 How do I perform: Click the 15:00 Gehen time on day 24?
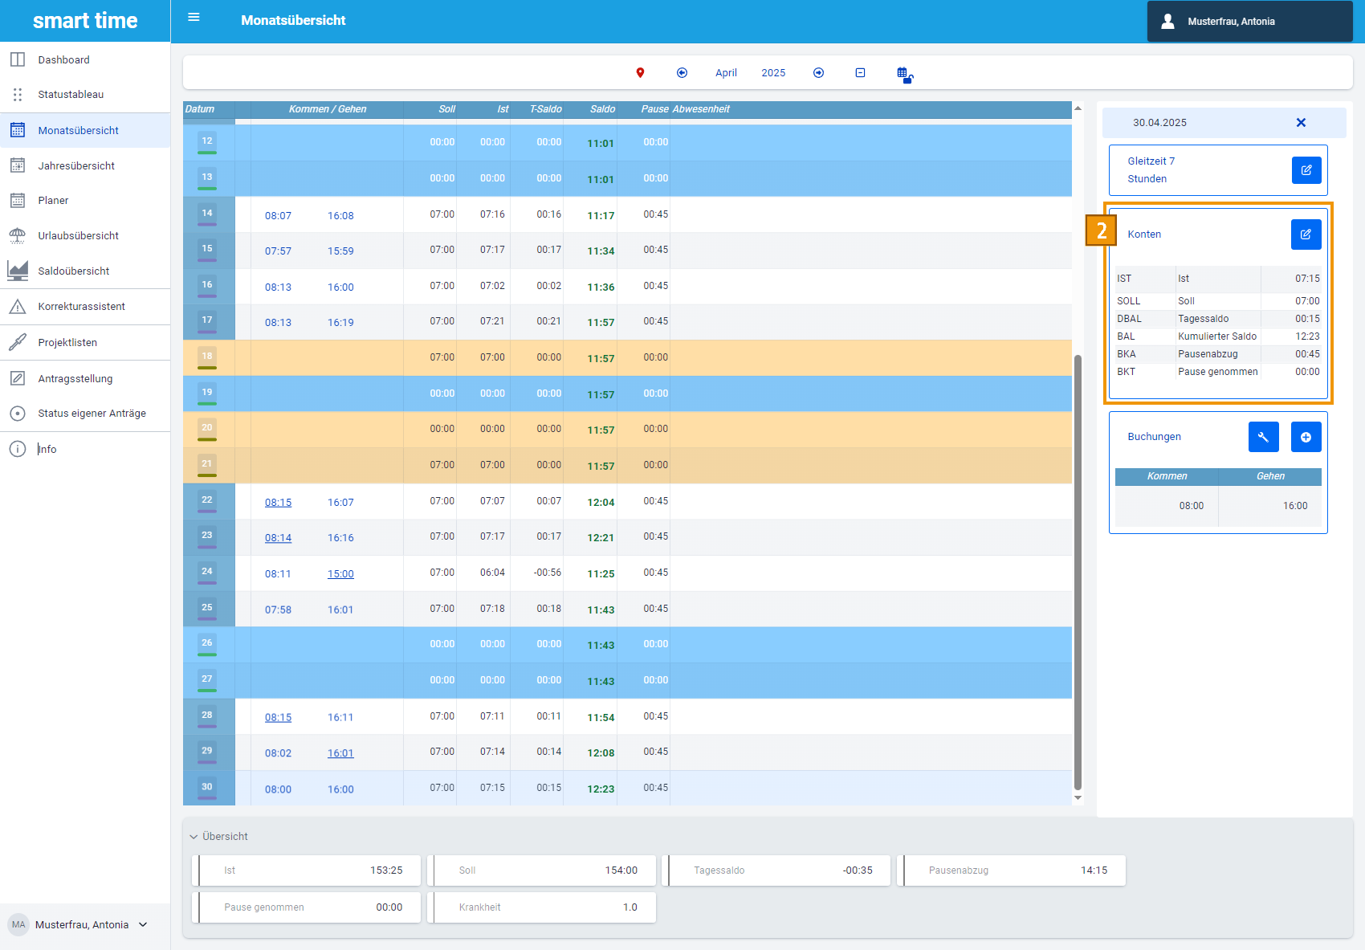click(x=340, y=574)
